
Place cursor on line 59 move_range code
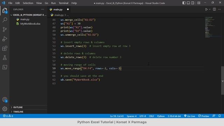91,69
